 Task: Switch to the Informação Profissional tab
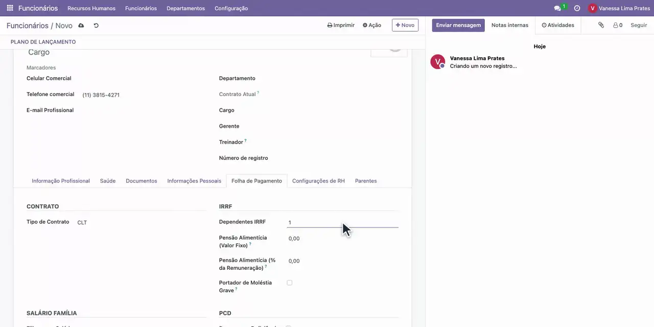(61, 181)
